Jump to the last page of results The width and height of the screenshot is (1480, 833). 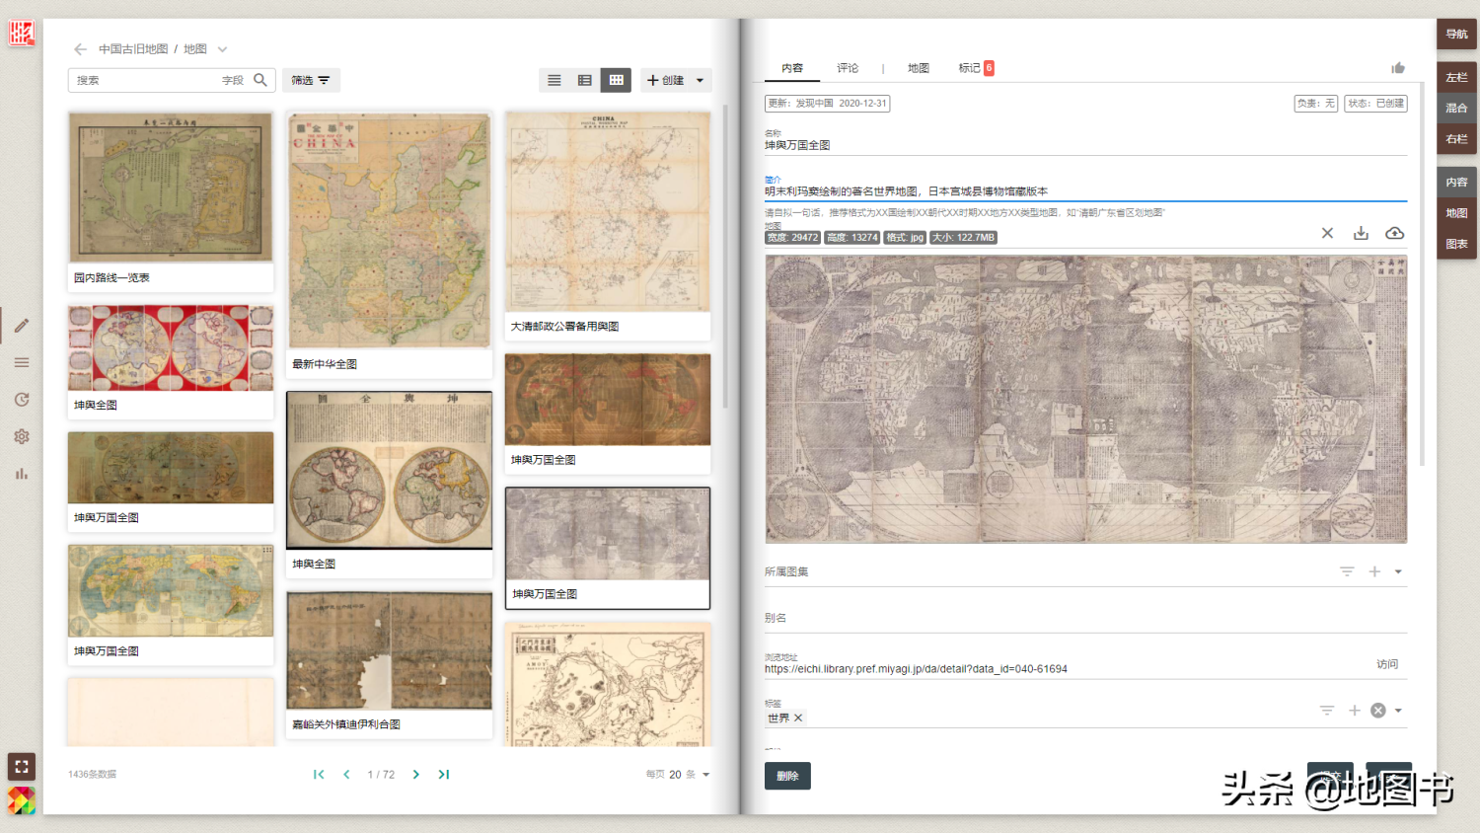click(444, 775)
